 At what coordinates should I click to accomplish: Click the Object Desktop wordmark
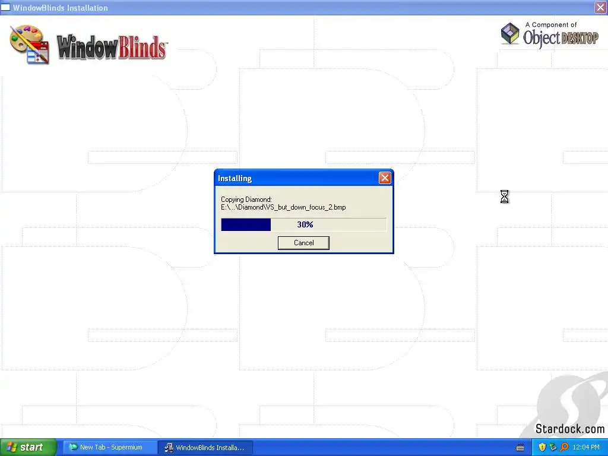[x=560, y=38]
